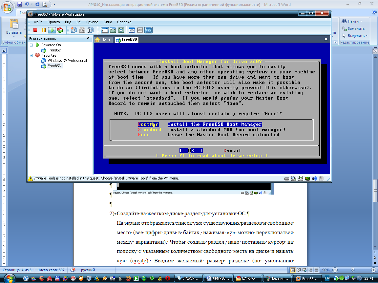Redo the action in Word's quick access bar
This screenshot has height=283, width=378.
37,4
